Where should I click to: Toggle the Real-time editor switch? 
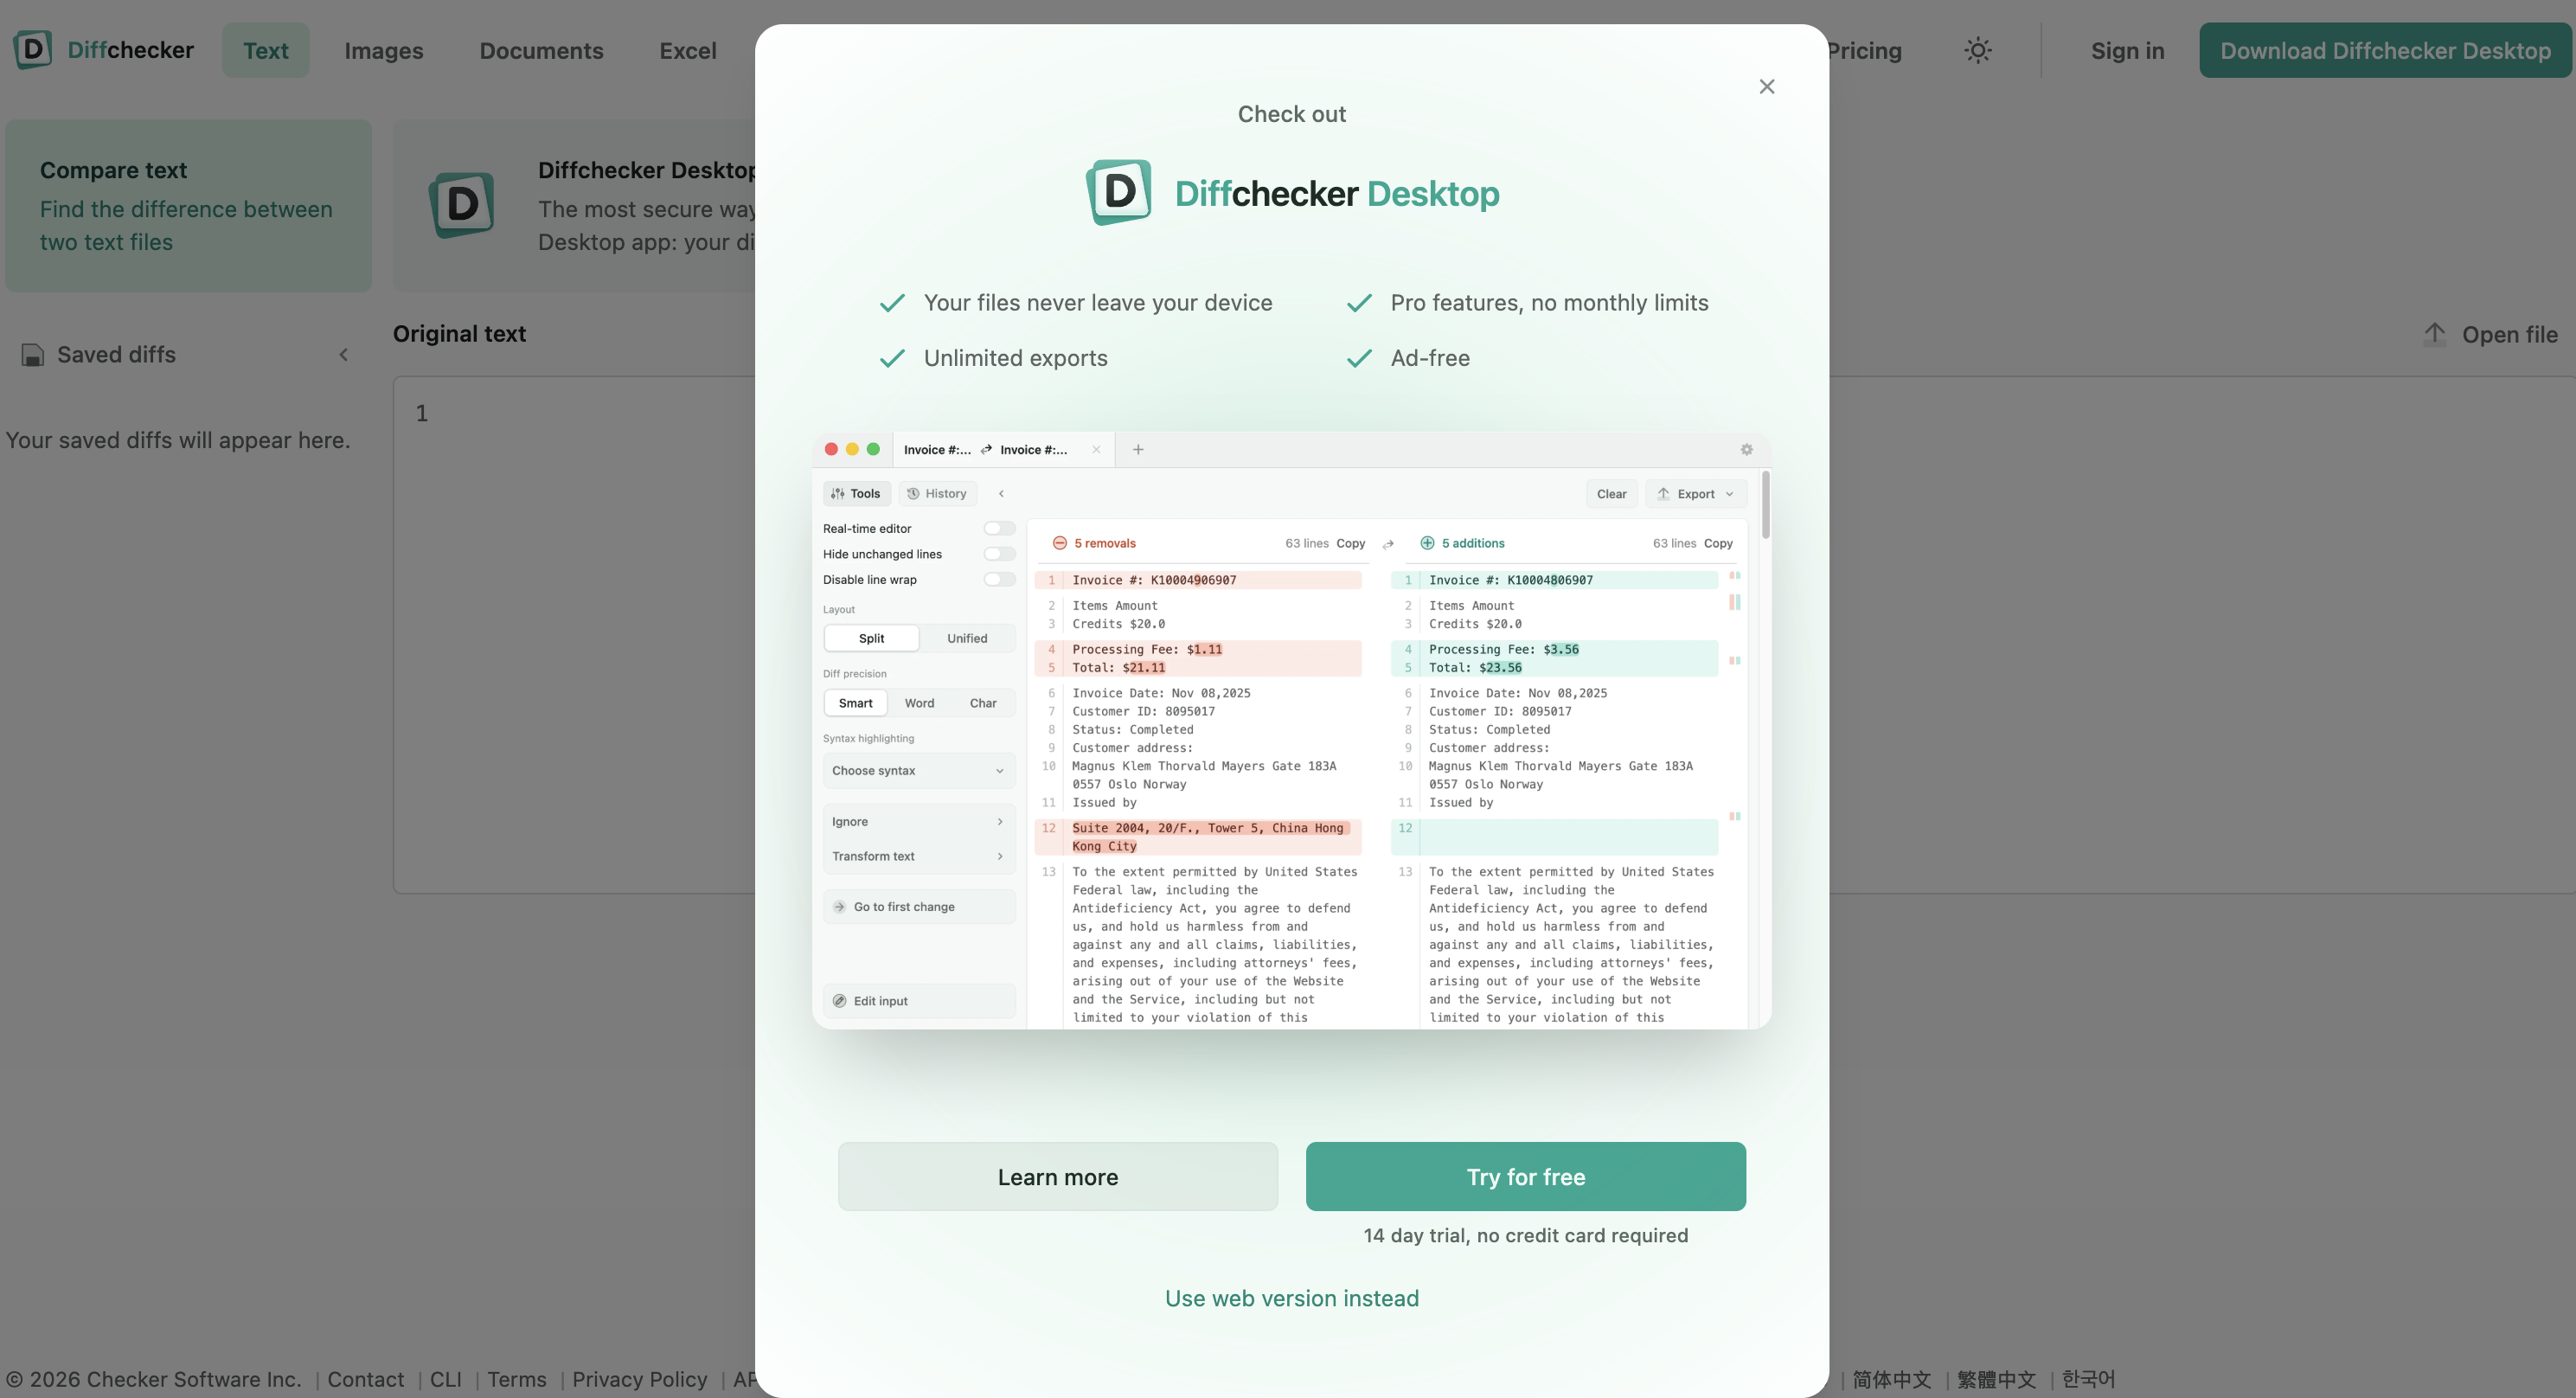[x=999, y=529]
